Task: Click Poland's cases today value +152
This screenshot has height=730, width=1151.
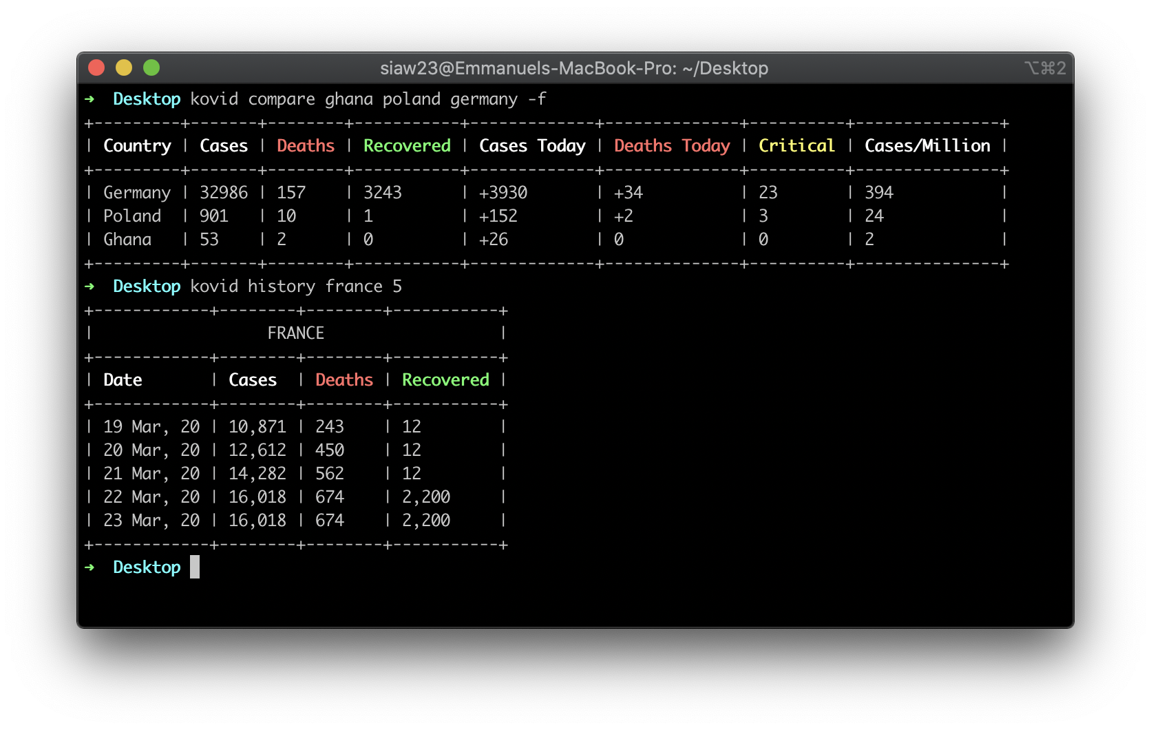Action: [498, 216]
